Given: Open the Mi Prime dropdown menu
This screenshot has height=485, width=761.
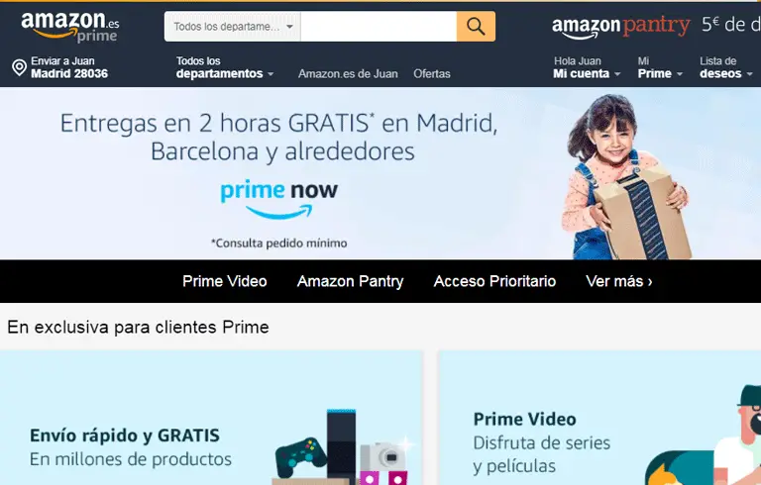Looking at the screenshot, I should click(660, 67).
